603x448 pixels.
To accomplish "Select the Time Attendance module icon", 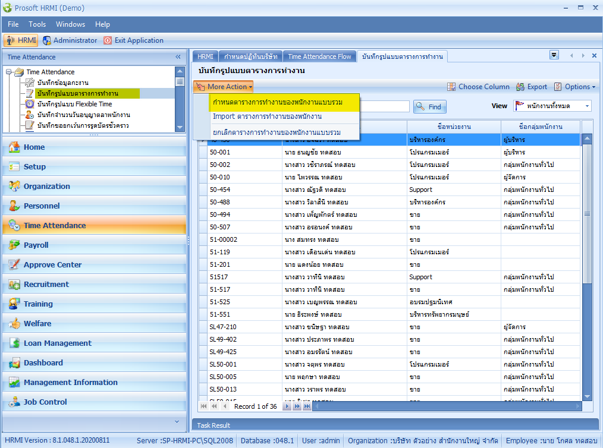I will pos(14,225).
